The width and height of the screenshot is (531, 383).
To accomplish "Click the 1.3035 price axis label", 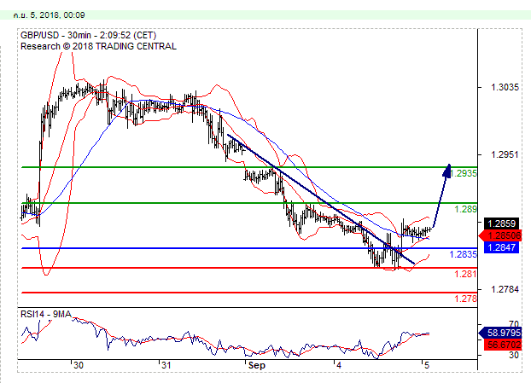I will (x=505, y=87).
